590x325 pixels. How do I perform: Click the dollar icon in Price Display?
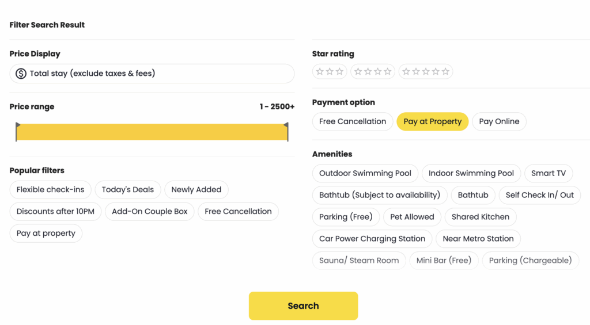pyautogui.click(x=21, y=73)
